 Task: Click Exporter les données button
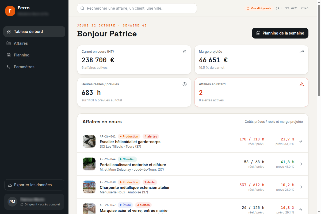[34, 185]
